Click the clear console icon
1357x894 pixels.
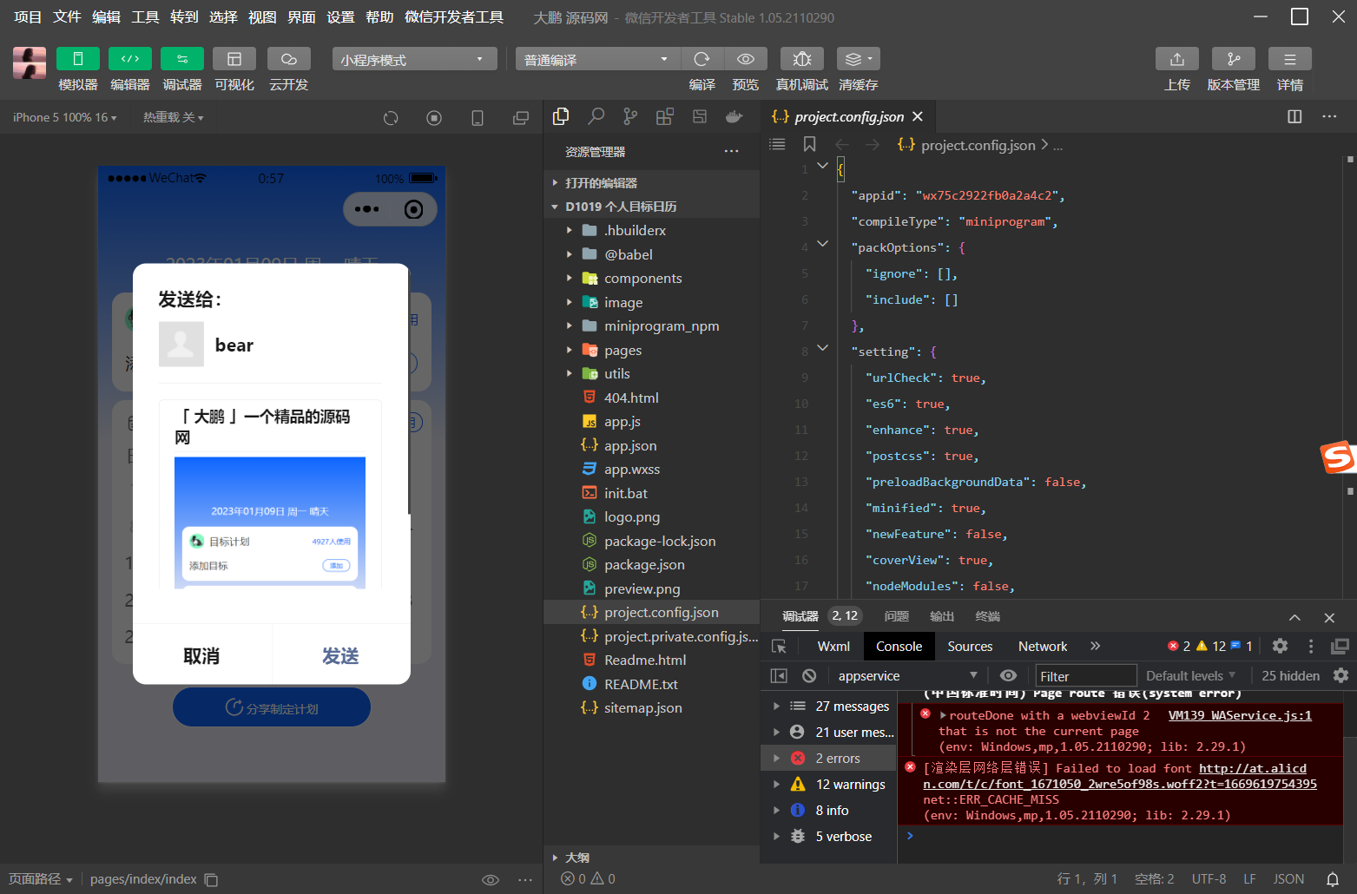pos(809,675)
